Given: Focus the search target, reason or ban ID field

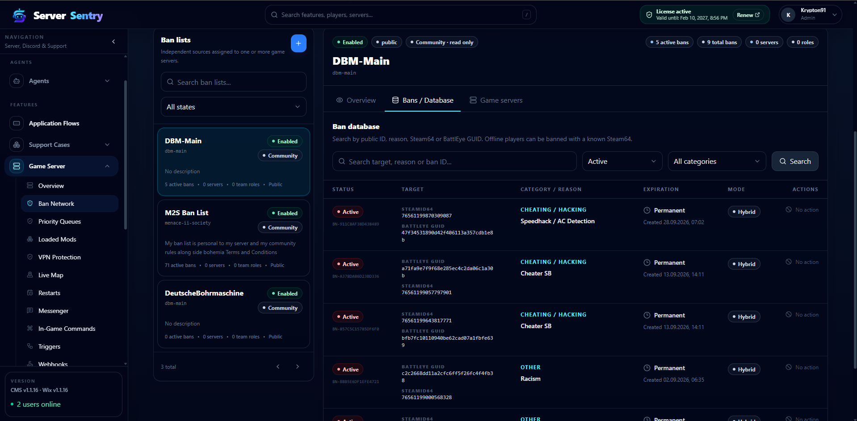Looking at the screenshot, I should [454, 161].
